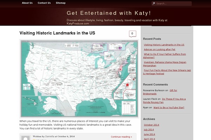Click the US landmarks map image
211x140 pixels.
(x=79, y=79)
